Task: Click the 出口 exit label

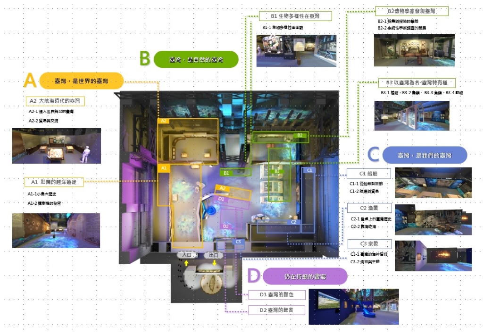Action: tap(214, 255)
